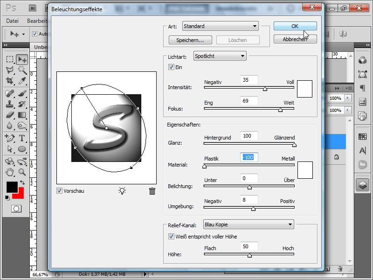Click the Höhe slider handle
This screenshot has height=280, width=373.
[x=249, y=255]
